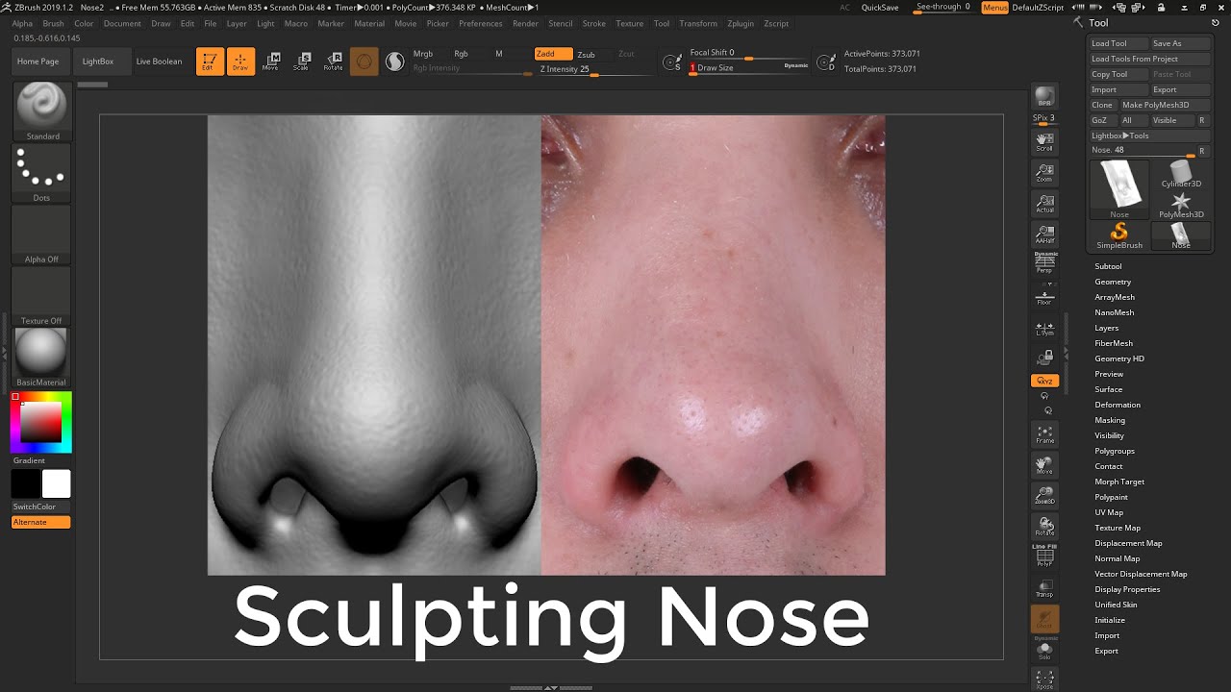
Task: Select the PolyMesh3D star tool icon
Action: click(x=1181, y=205)
